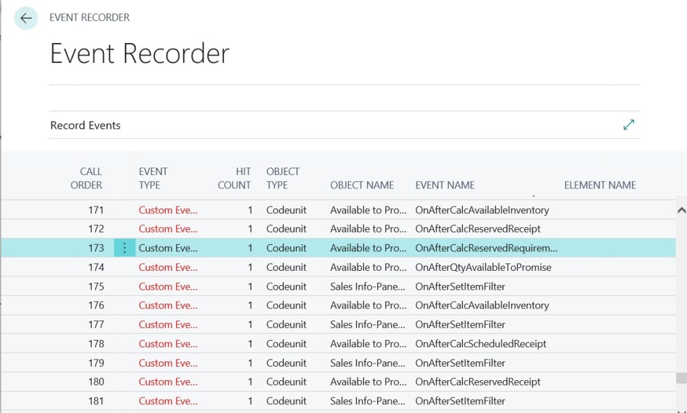Screen dimensions: 687x413
Task: Click the EVENT RECORDER breadcrumb text
Action: [89, 17]
